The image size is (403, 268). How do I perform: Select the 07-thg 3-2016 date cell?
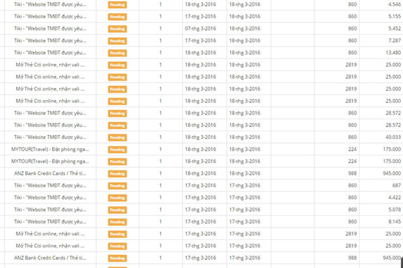200,28
